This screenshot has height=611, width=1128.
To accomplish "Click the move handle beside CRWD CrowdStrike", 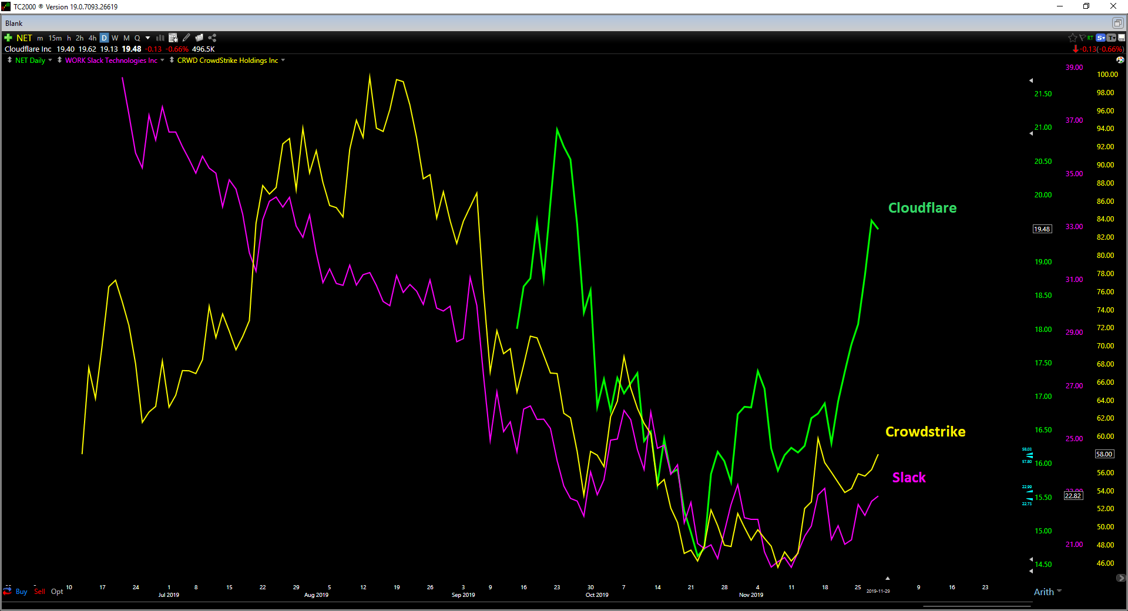I will tap(172, 60).
